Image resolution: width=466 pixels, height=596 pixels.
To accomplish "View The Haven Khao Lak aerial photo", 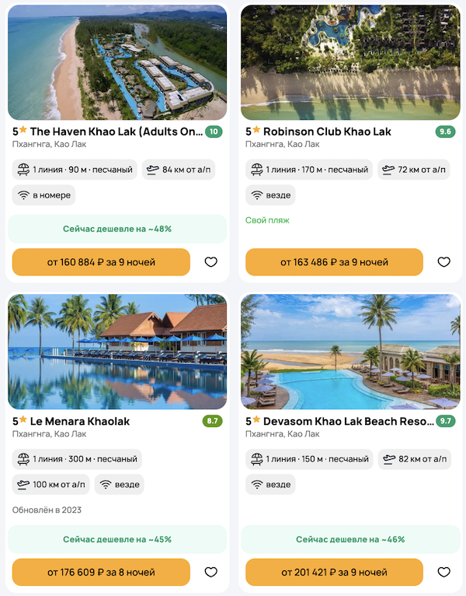I will pyautogui.click(x=117, y=62).
